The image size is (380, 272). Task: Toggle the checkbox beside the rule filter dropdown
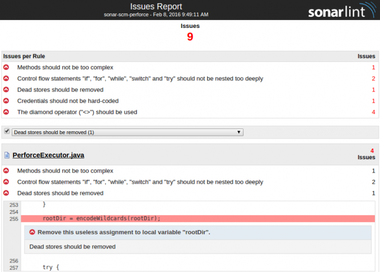[7, 131]
